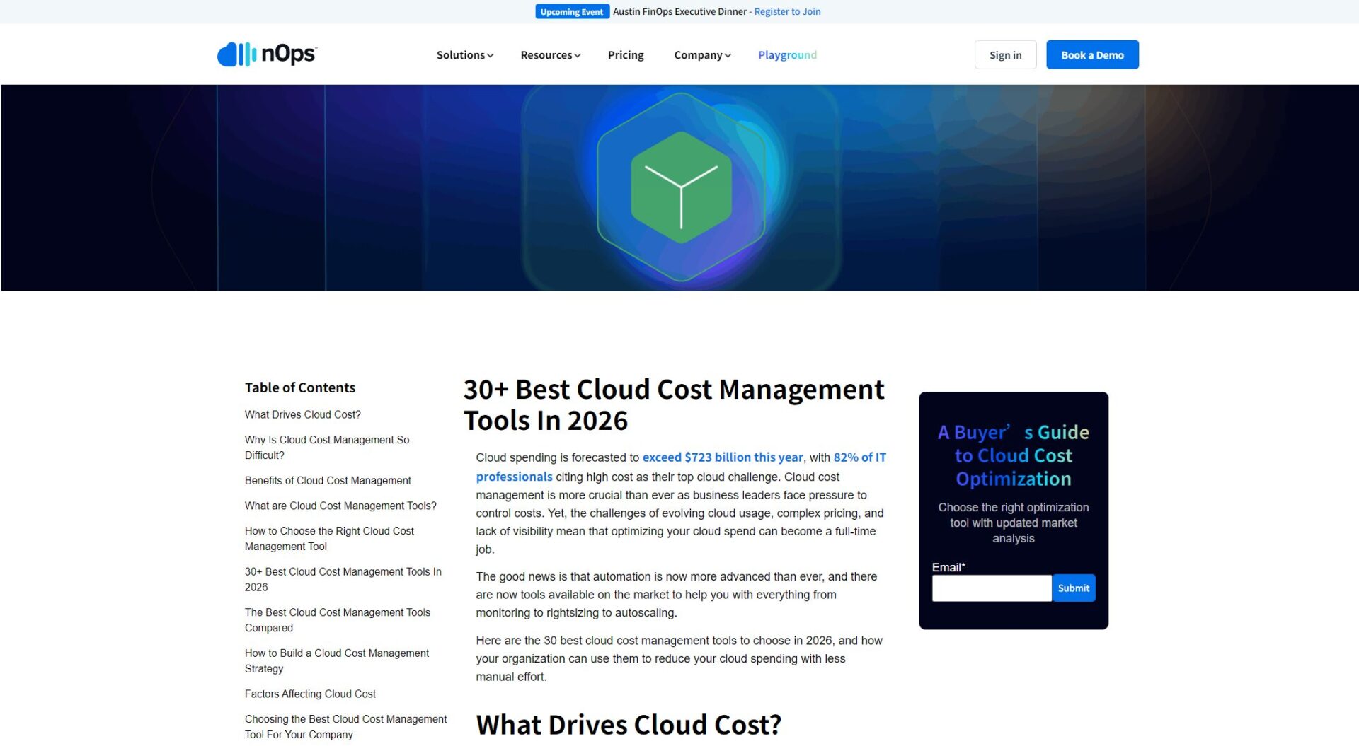This screenshot has height=746, width=1359.
Task: Jump to Benefits of Cloud Cost Management
Action: pyautogui.click(x=327, y=481)
